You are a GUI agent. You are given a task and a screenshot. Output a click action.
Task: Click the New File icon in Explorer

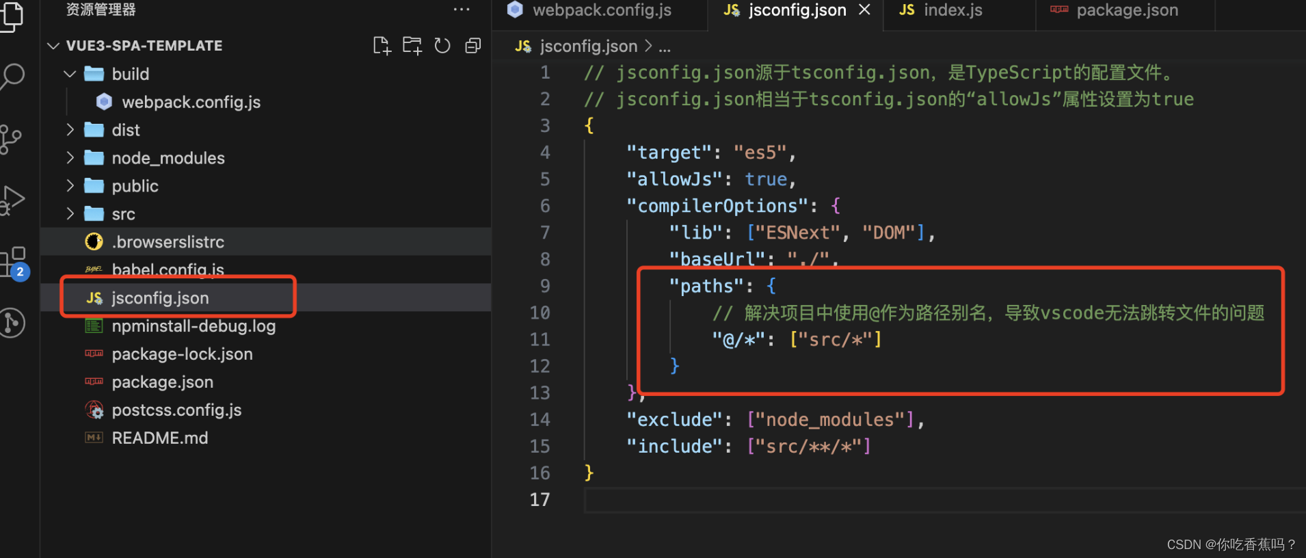382,46
